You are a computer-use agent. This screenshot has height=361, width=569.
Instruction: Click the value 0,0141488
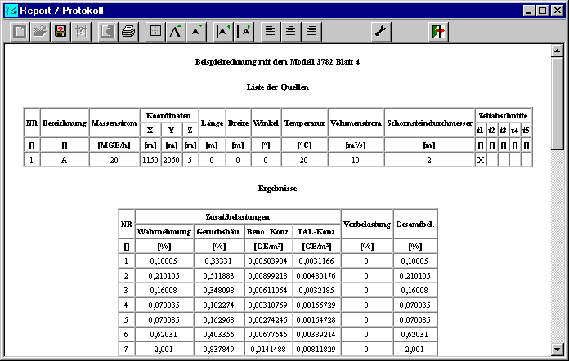pyautogui.click(x=268, y=350)
